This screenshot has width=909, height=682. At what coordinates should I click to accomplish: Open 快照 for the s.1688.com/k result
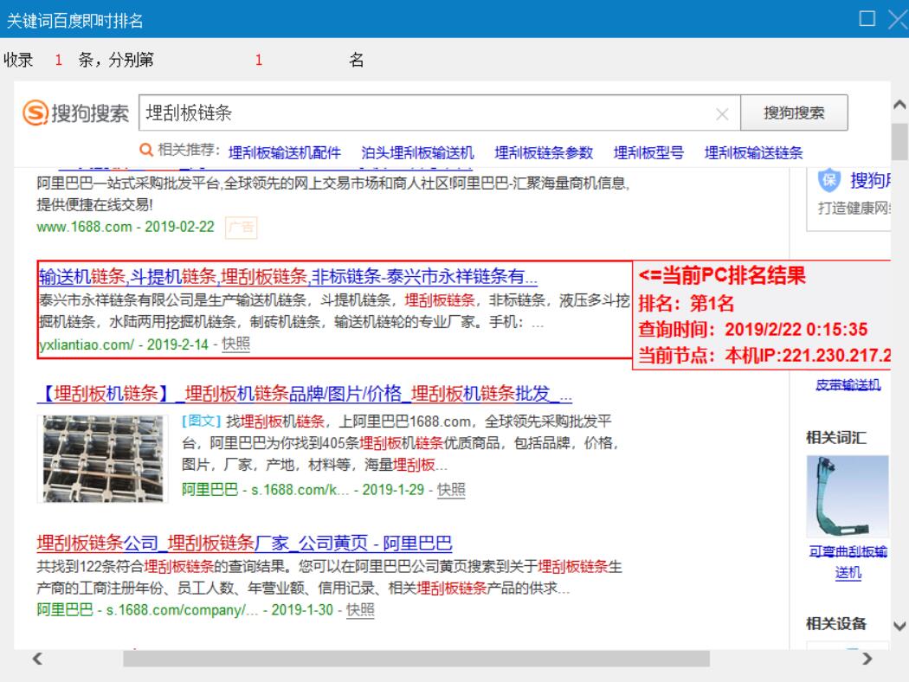[x=451, y=490]
